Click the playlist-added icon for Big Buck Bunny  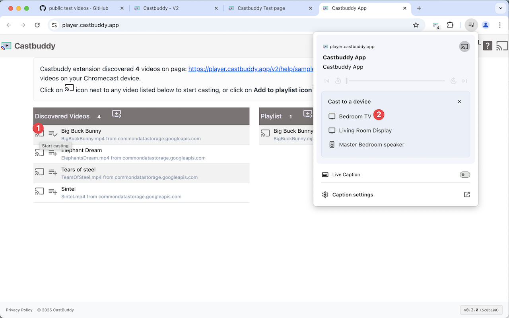pos(53,134)
